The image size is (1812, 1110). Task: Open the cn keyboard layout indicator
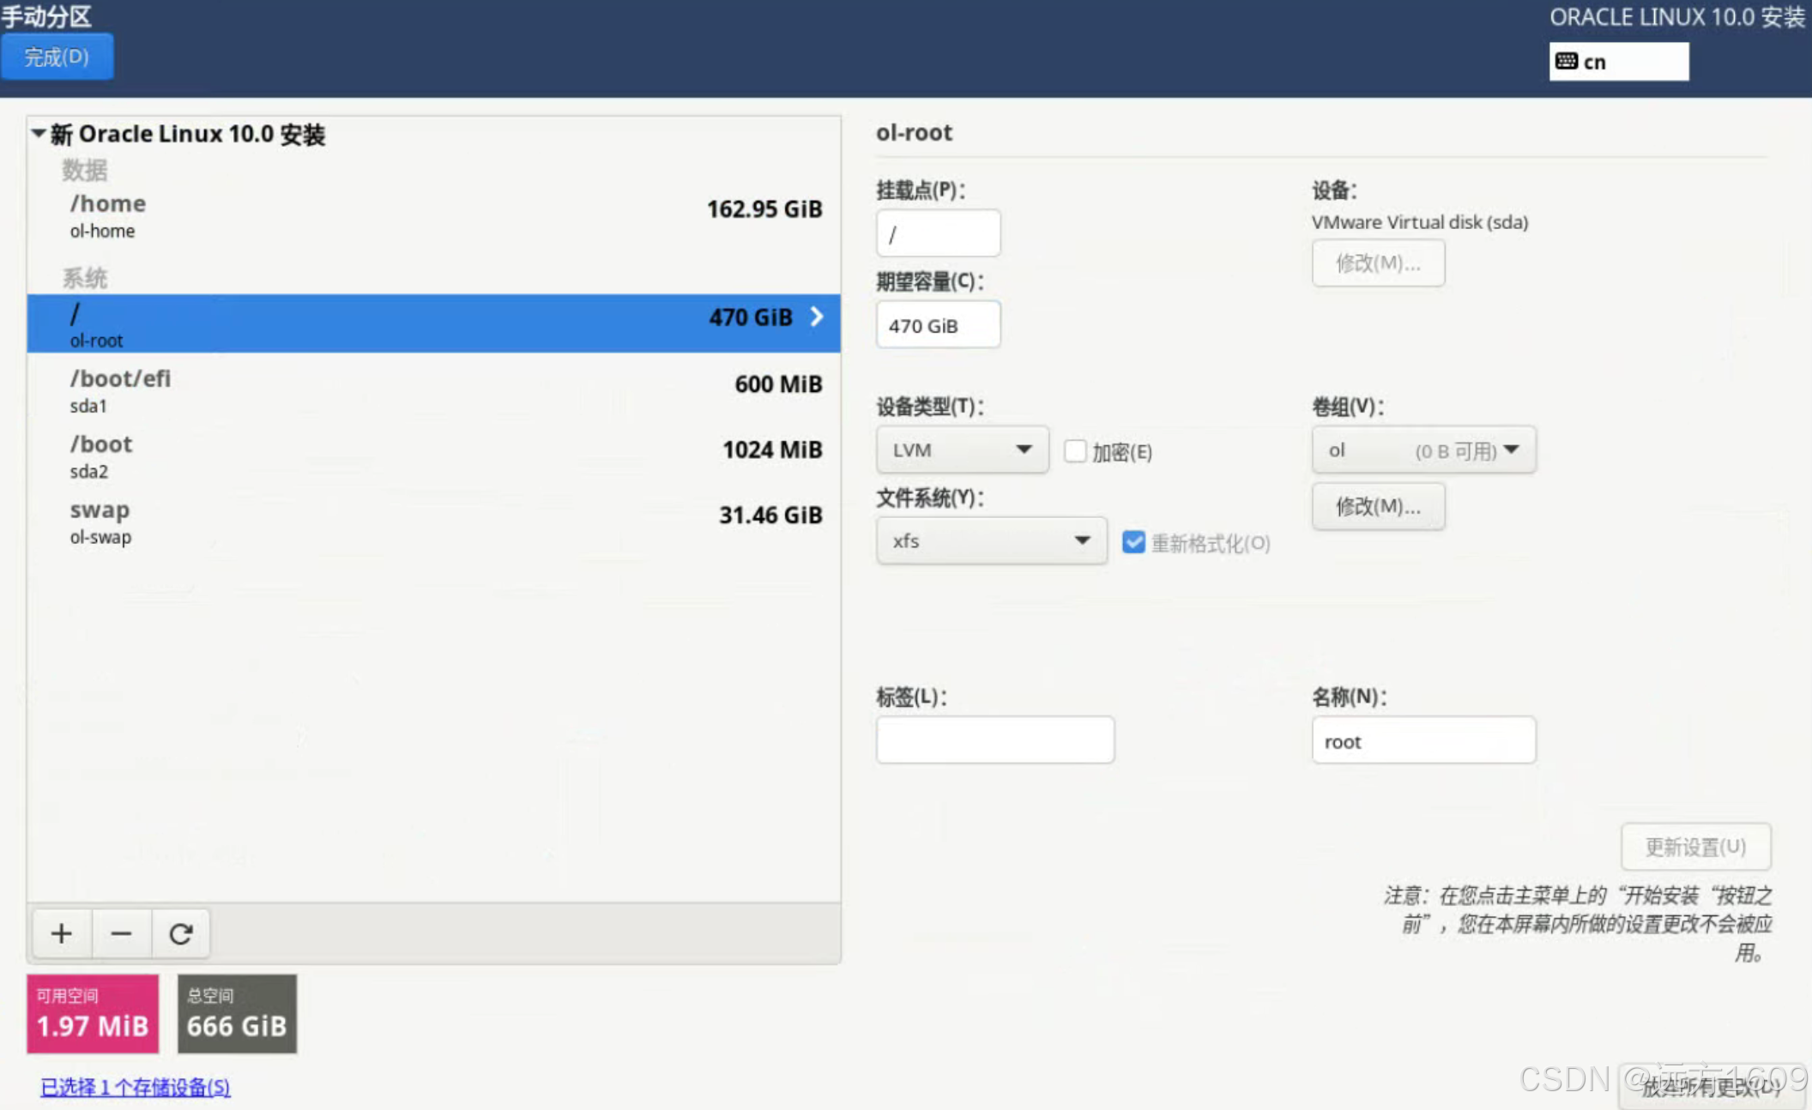(x=1619, y=62)
